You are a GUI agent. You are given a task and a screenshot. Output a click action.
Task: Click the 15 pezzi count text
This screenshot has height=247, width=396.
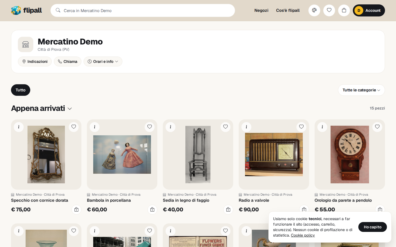tap(377, 108)
